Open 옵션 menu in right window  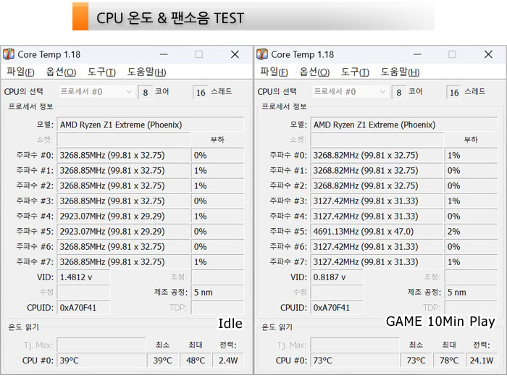[314, 72]
